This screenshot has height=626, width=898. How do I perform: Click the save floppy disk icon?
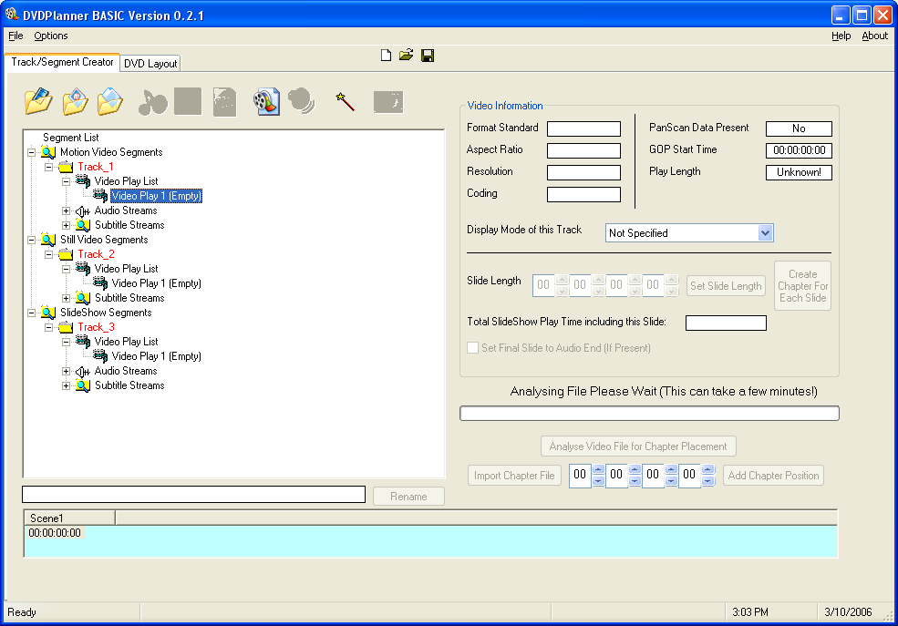(428, 56)
